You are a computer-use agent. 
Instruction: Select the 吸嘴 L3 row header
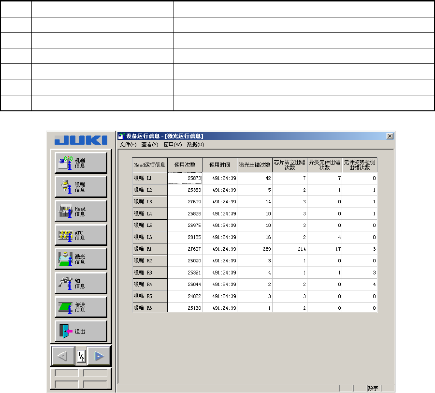click(x=150, y=202)
